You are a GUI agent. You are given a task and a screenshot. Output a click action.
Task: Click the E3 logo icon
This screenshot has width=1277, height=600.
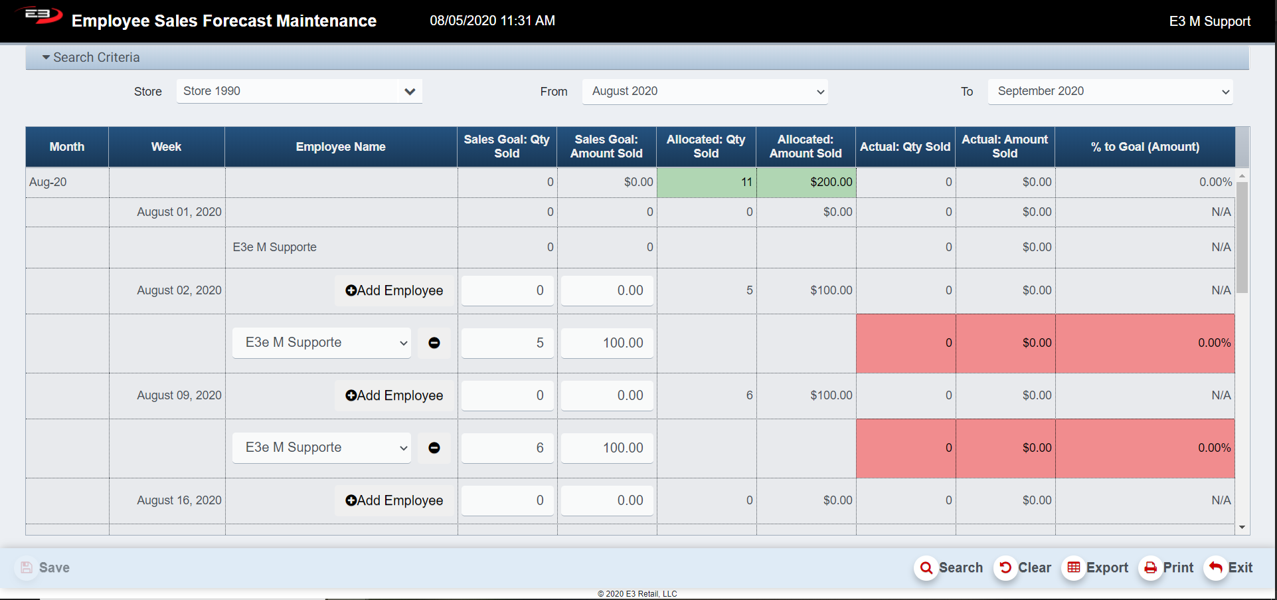(39, 16)
